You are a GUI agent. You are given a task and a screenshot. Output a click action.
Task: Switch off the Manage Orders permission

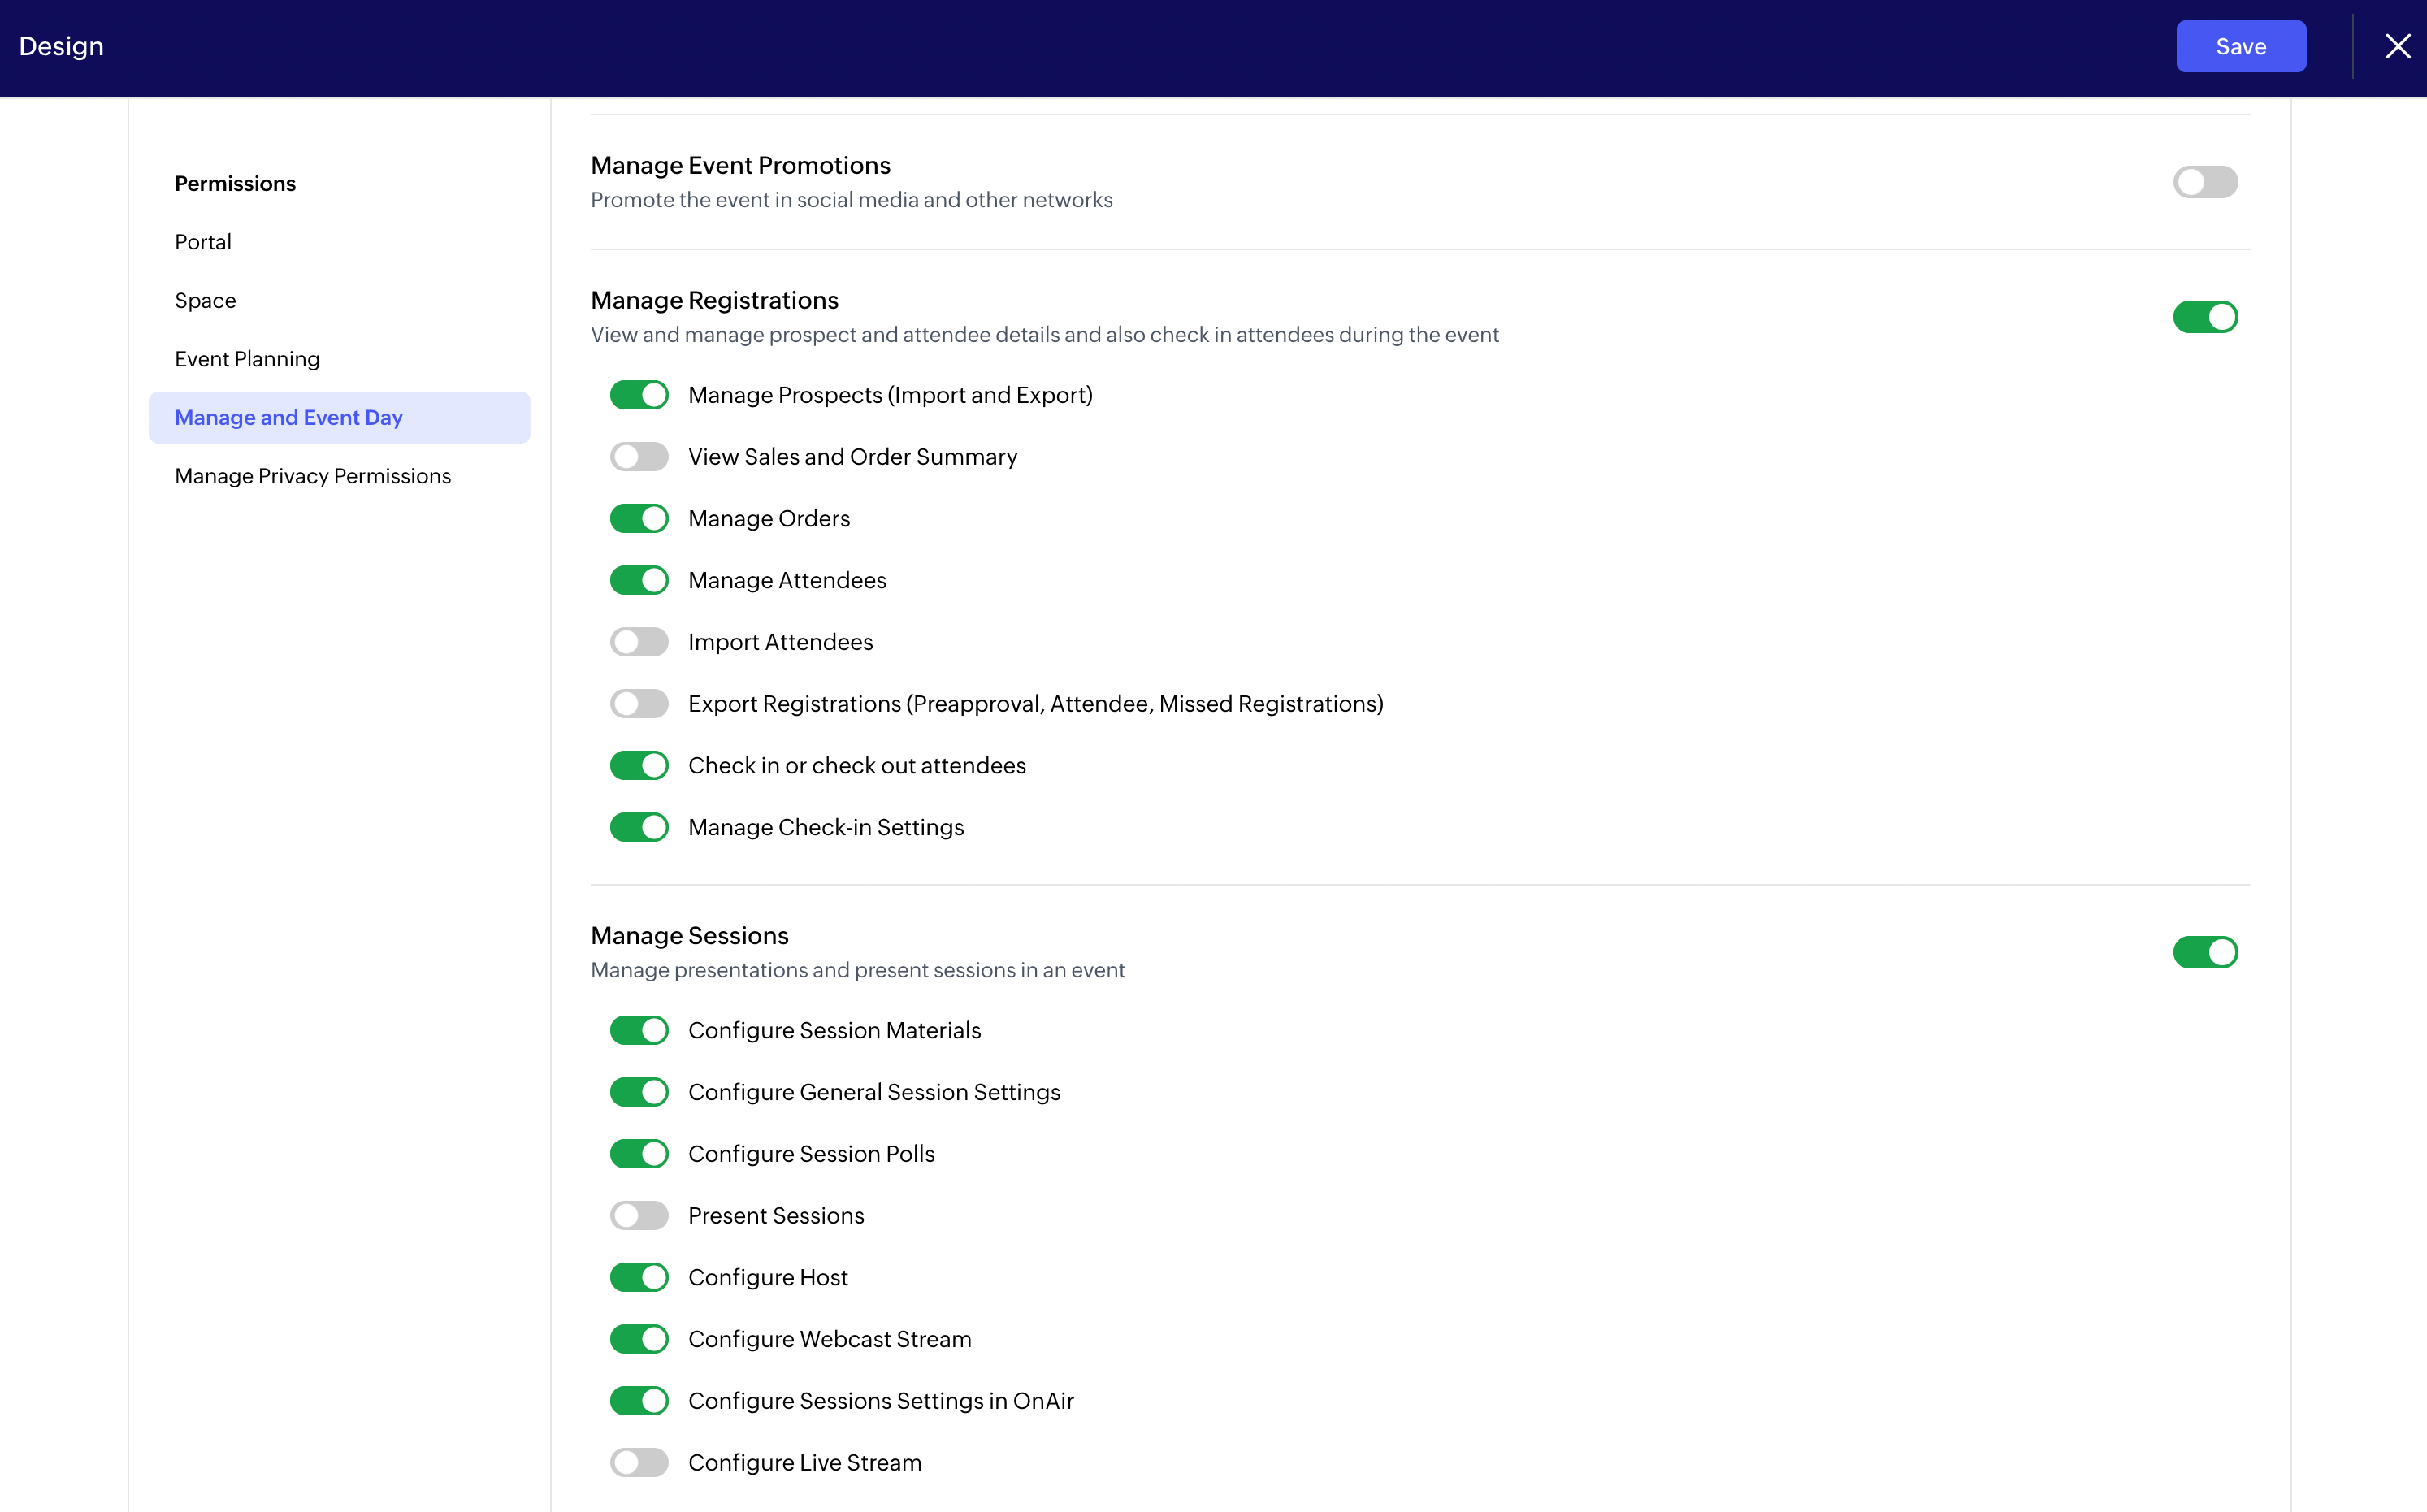pos(639,518)
